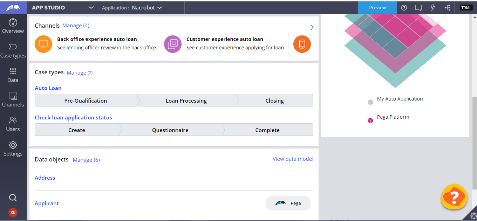Open Manage (2) link for Case types

[80, 73]
